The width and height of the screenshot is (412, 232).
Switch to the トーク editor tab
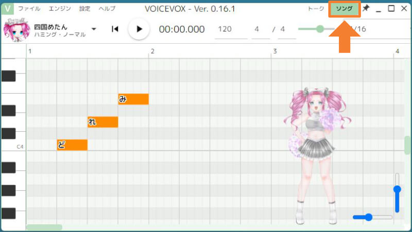tap(316, 9)
